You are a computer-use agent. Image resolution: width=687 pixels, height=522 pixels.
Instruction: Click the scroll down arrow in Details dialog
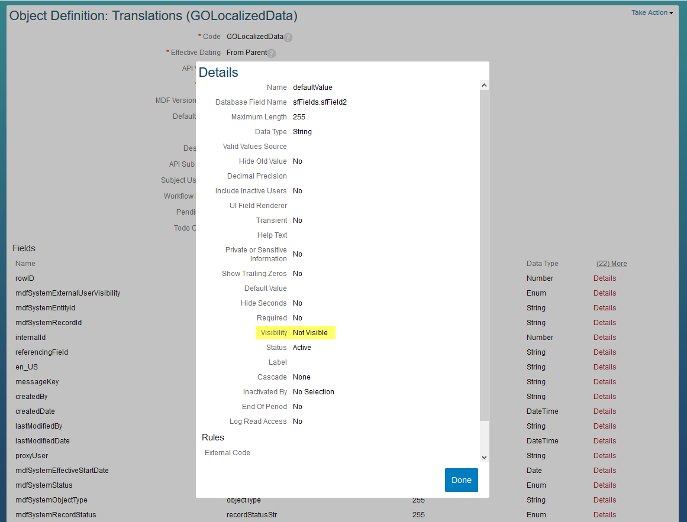click(484, 457)
